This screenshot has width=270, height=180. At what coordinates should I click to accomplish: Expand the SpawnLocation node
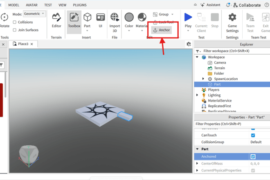pos(203,79)
